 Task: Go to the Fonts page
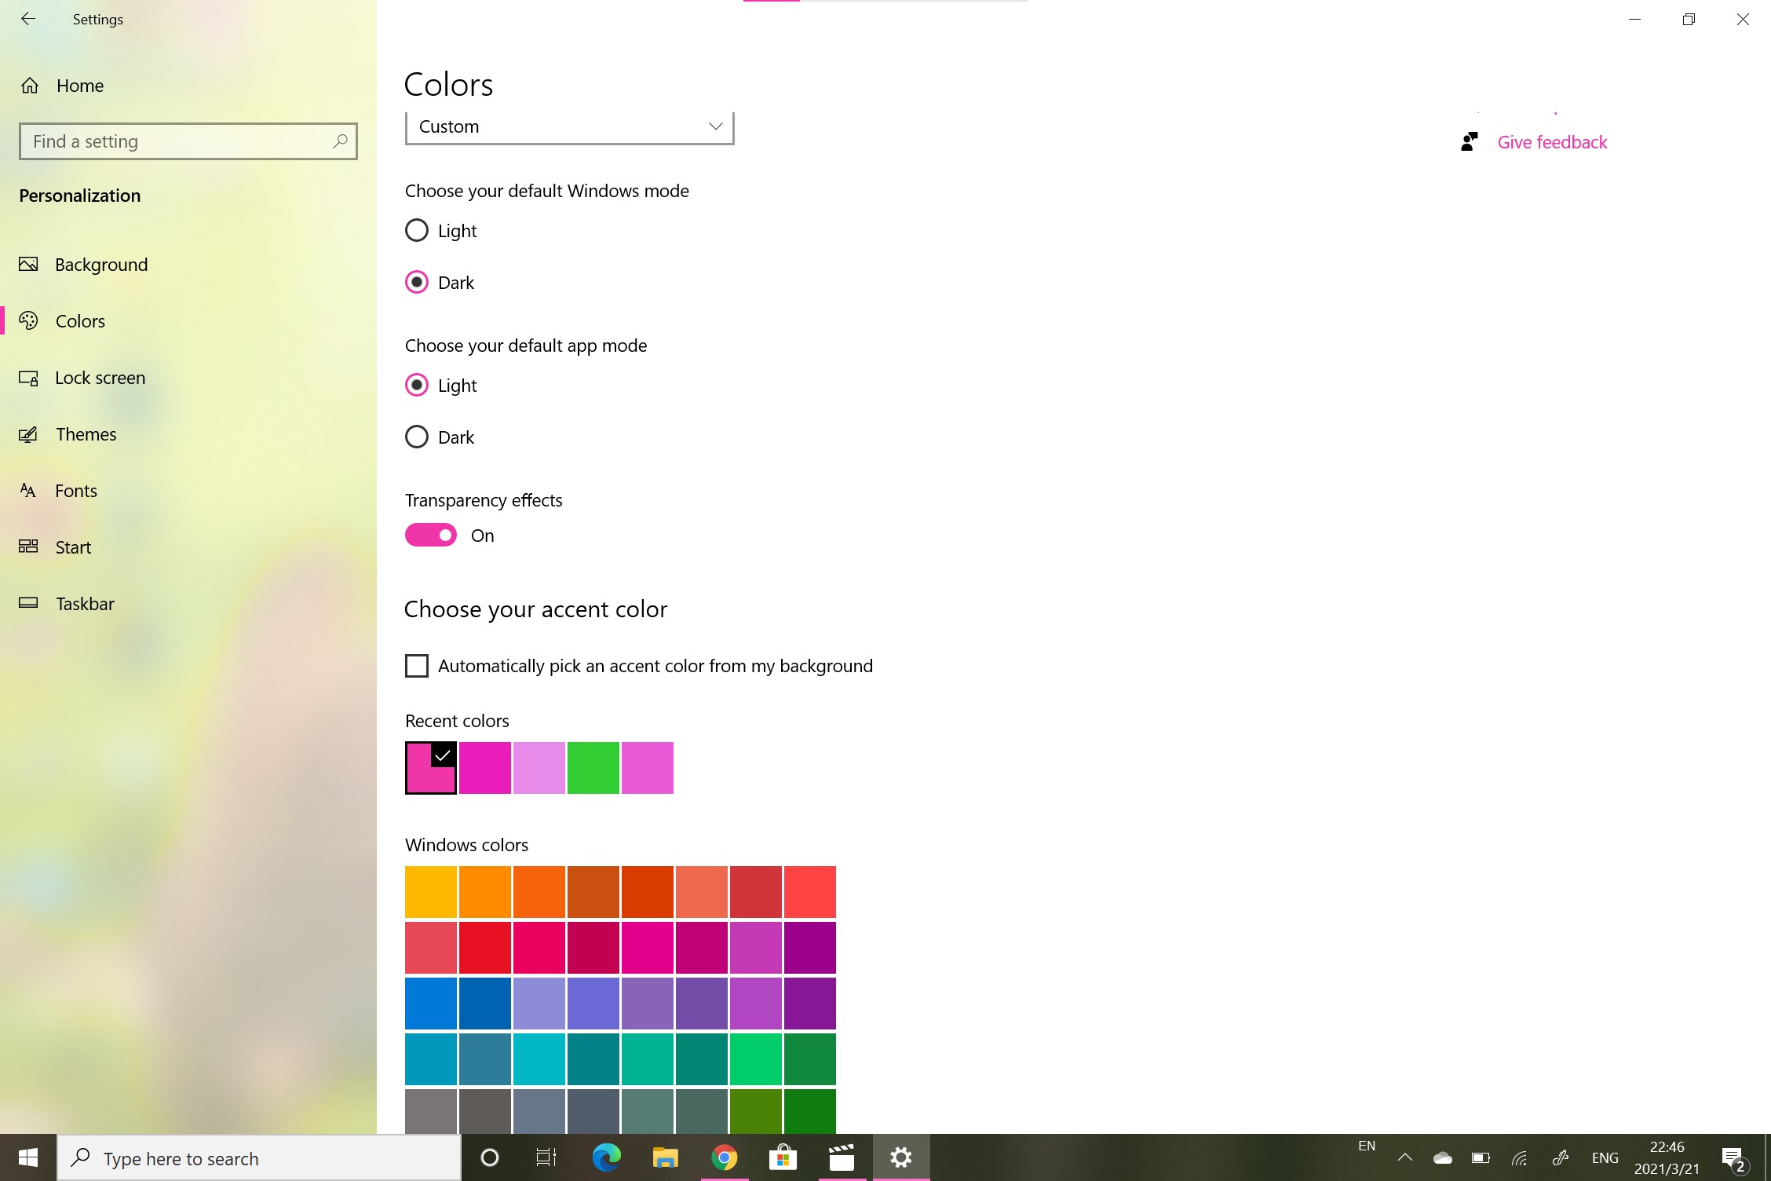pos(76,491)
